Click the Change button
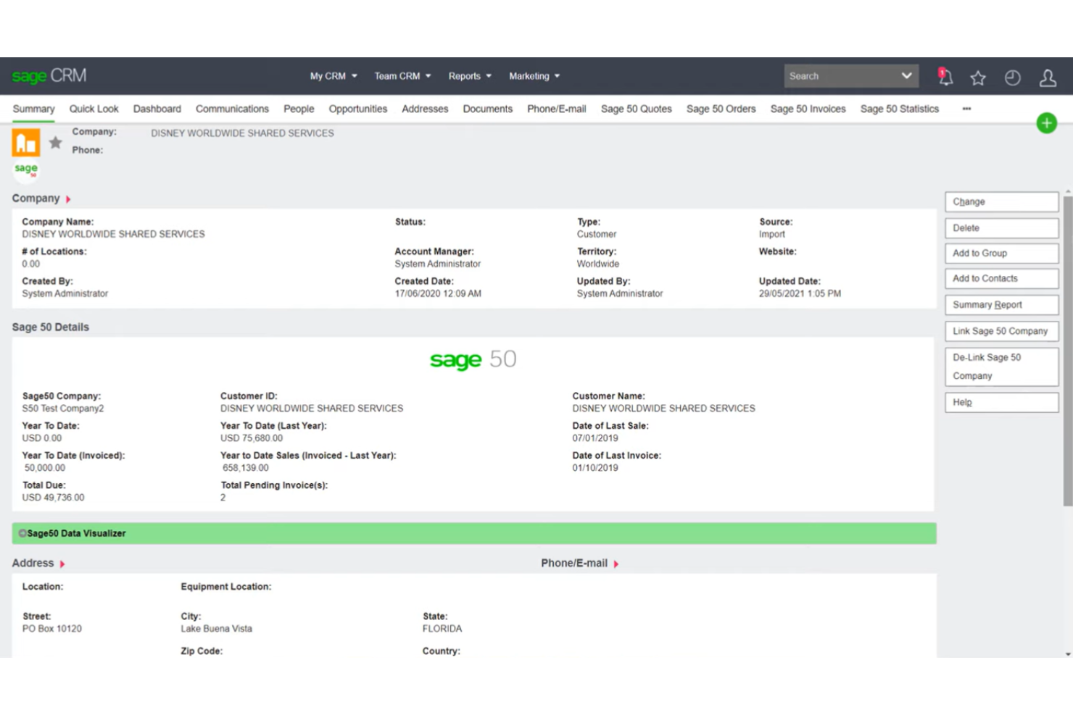The height and width of the screenshot is (715, 1073). 1001,202
